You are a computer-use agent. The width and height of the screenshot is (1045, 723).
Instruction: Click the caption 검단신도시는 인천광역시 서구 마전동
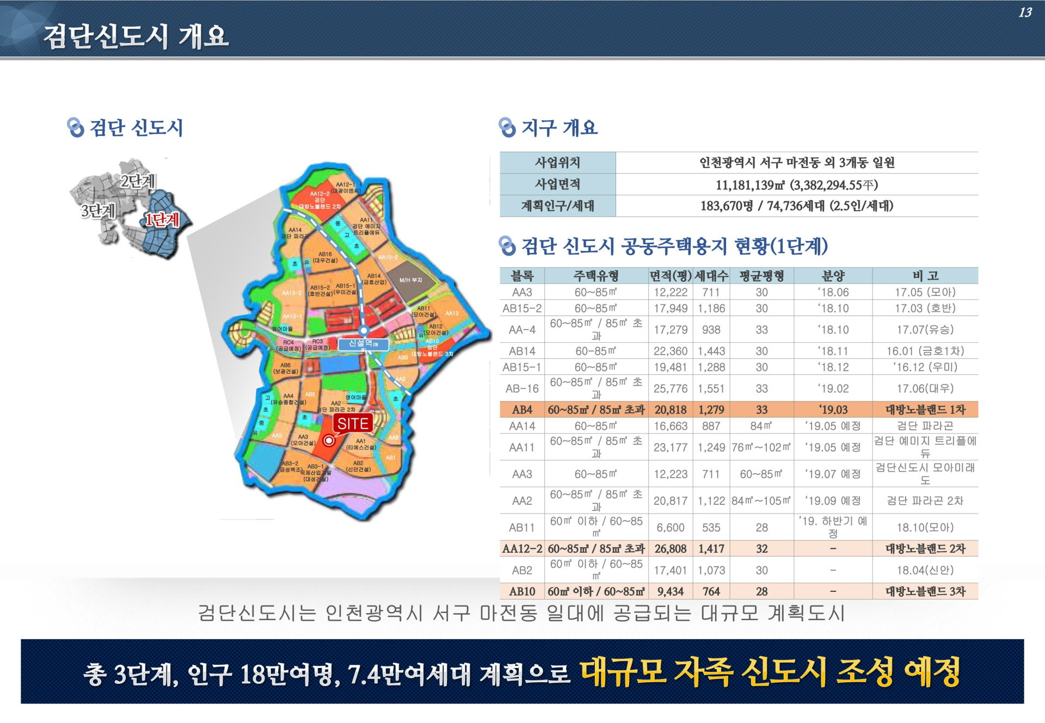click(521, 613)
